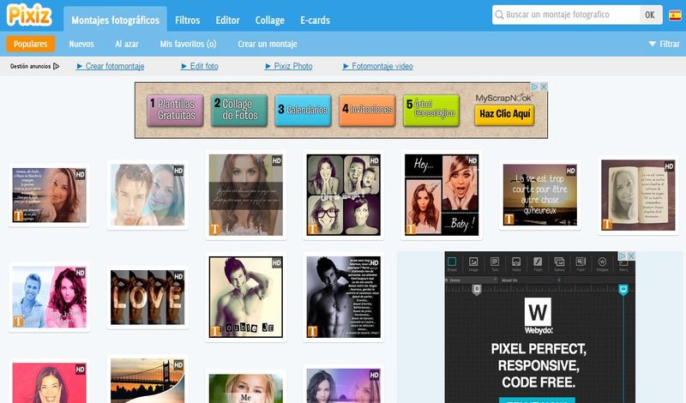Show Nuevos montages

[81, 44]
